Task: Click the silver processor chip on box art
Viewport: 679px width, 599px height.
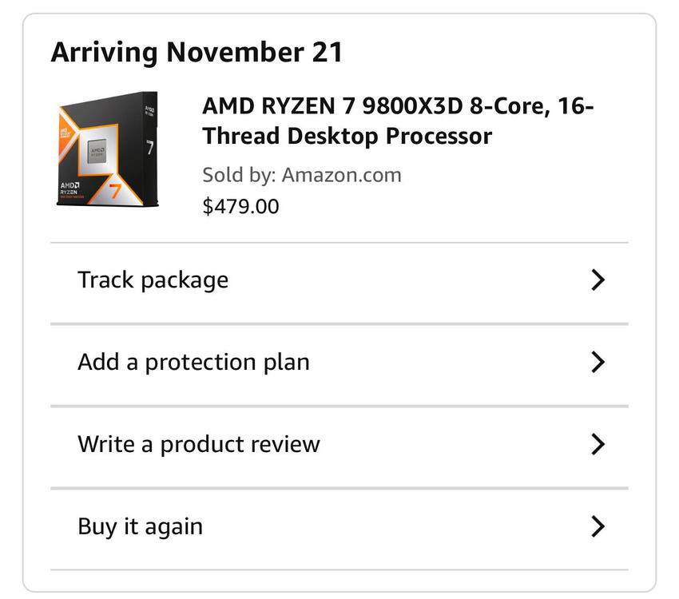Action: tap(97, 149)
